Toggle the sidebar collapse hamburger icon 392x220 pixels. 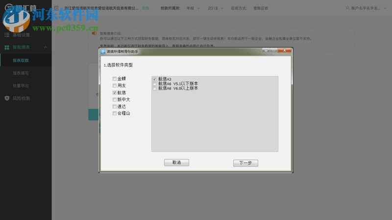point(56,8)
